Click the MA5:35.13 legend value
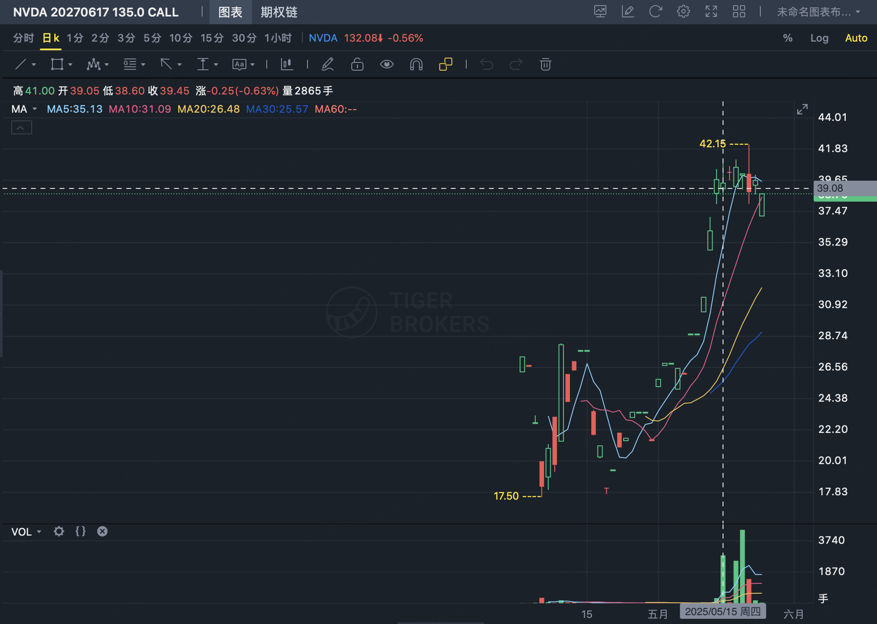Image resolution: width=877 pixels, height=624 pixels. pos(75,109)
